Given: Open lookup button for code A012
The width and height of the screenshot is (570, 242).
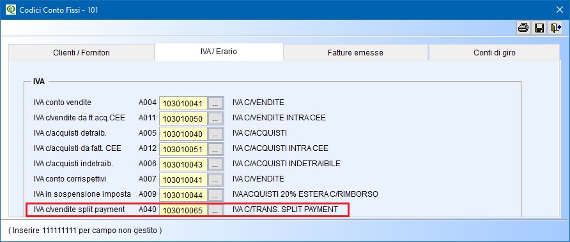Looking at the screenshot, I should pyautogui.click(x=215, y=149).
